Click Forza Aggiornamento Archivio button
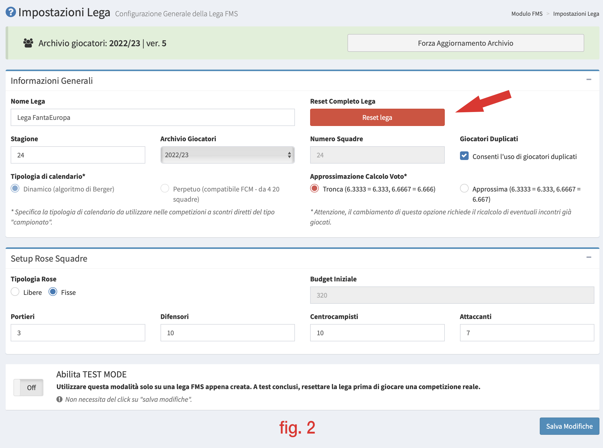 pyautogui.click(x=466, y=43)
